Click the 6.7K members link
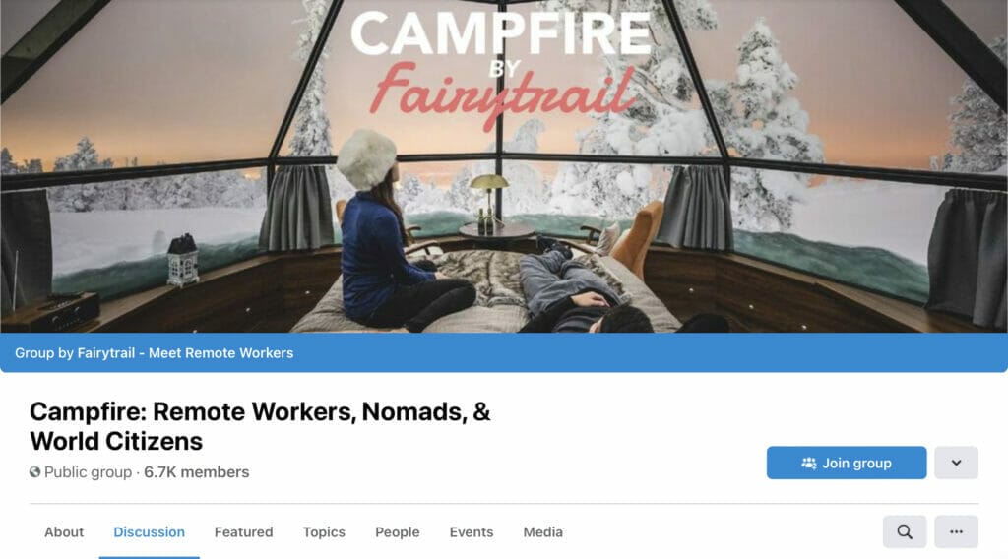The image size is (1008, 559). [x=197, y=472]
